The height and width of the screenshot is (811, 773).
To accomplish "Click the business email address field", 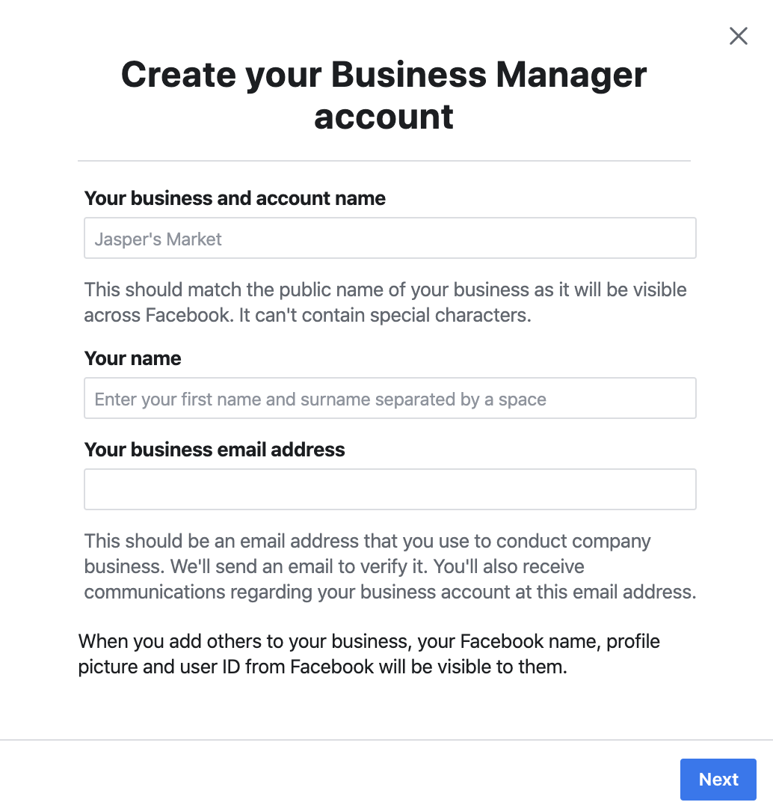I will [x=389, y=489].
